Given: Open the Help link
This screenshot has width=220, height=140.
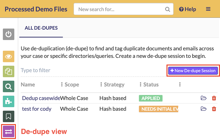Looking at the screenshot, I should coord(187,9).
